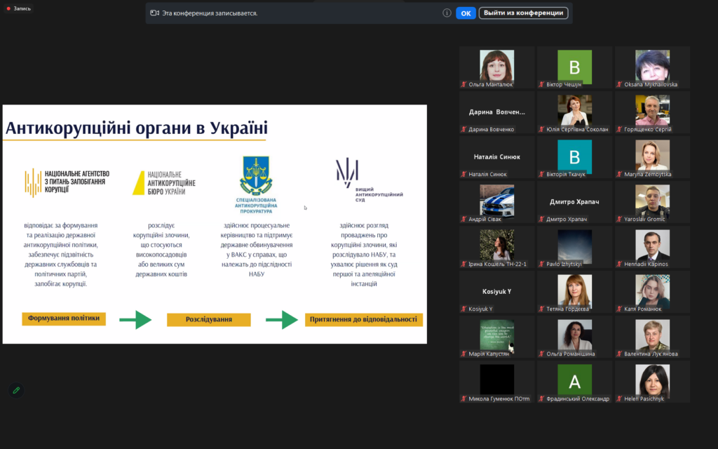Image resolution: width=718 pixels, height=449 pixels.
Task: Click muted mic icon by Kosiyuk Y name
Action: coord(463,309)
